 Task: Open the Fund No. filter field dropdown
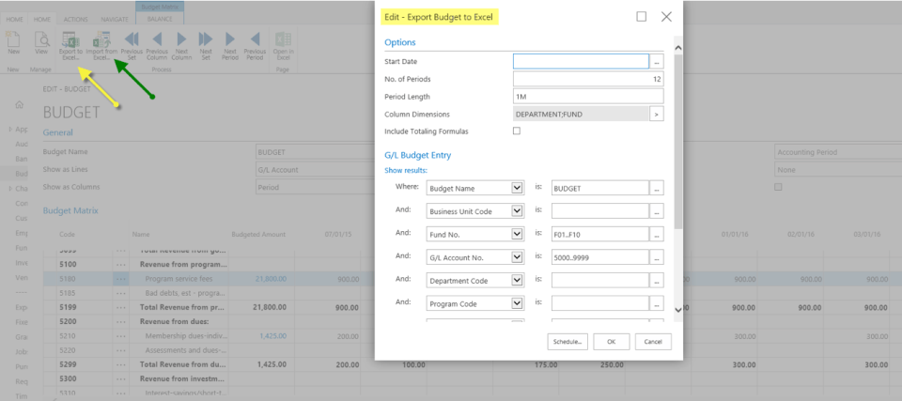[x=516, y=234]
